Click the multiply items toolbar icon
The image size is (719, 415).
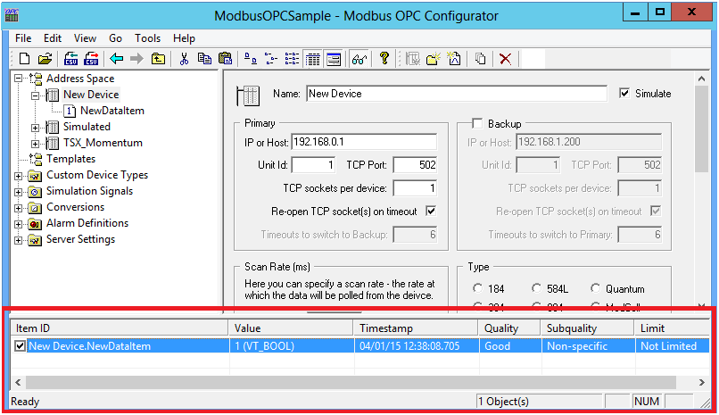(x=480, y=59)
